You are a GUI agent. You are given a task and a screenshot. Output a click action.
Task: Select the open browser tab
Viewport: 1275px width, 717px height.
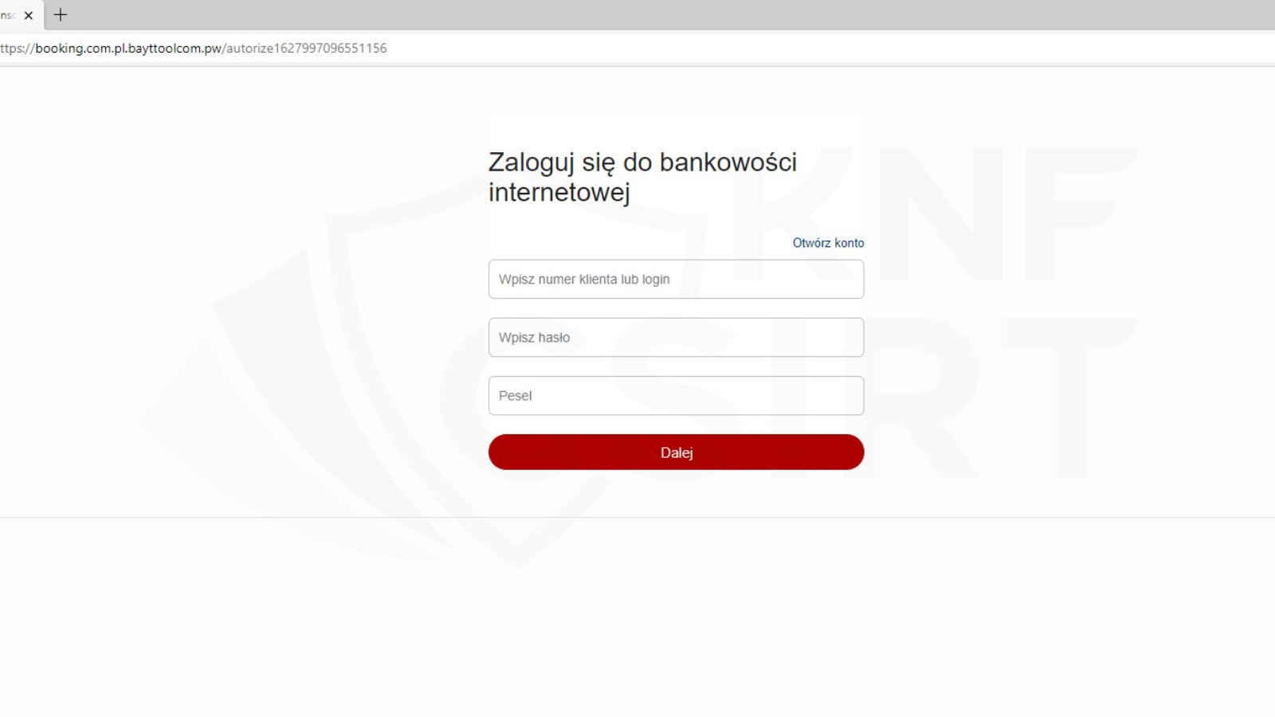(x=8, y=15)
